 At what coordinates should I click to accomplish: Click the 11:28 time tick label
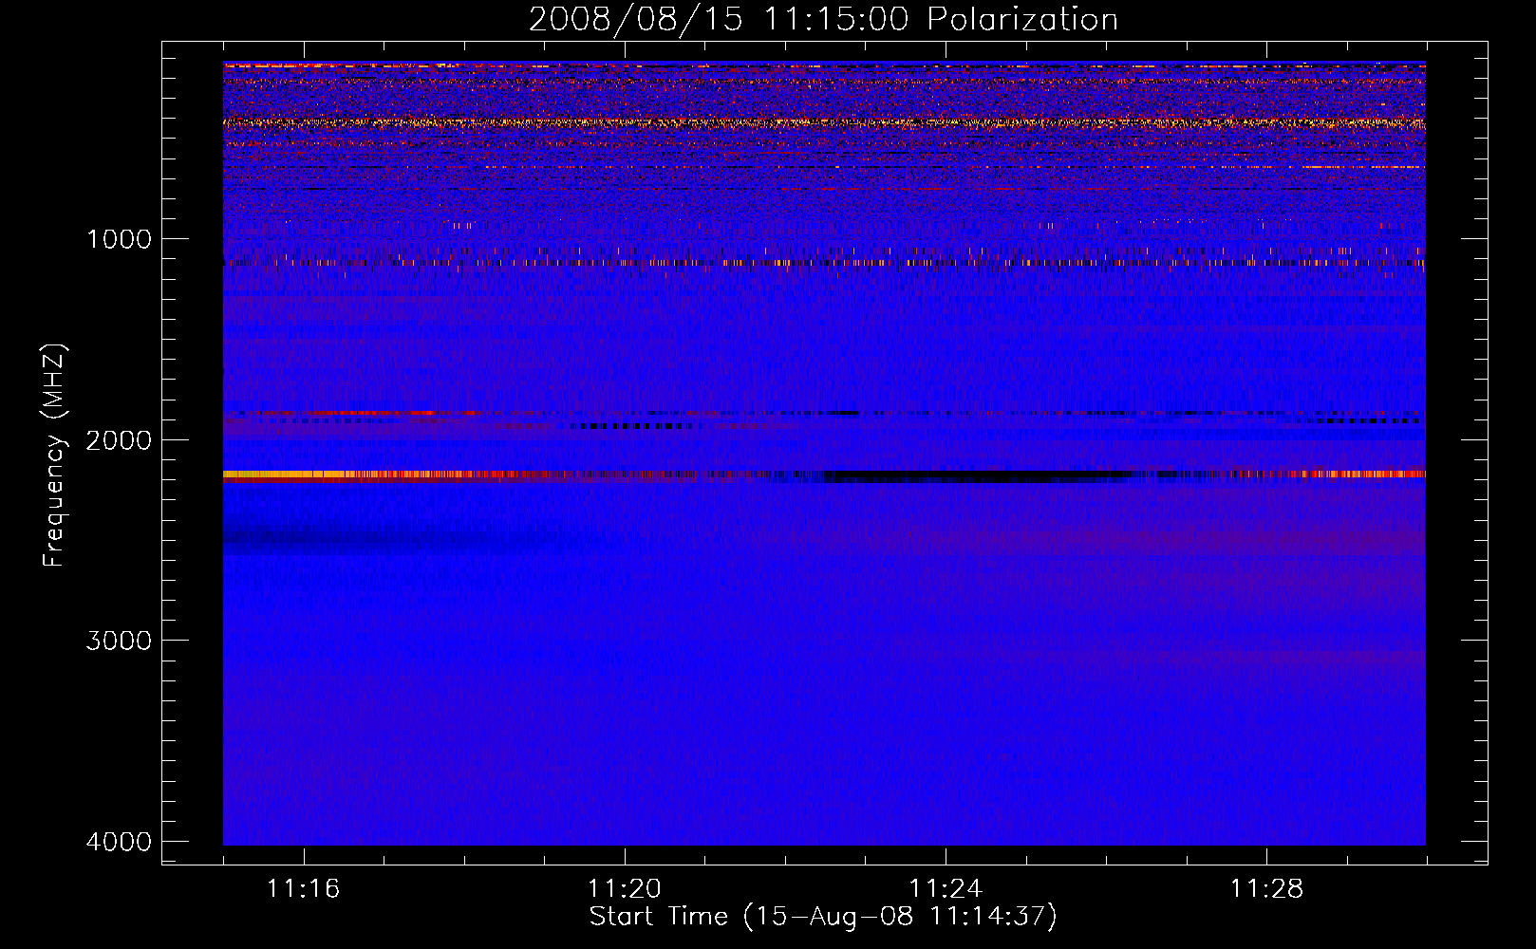tap(1266, 888)
